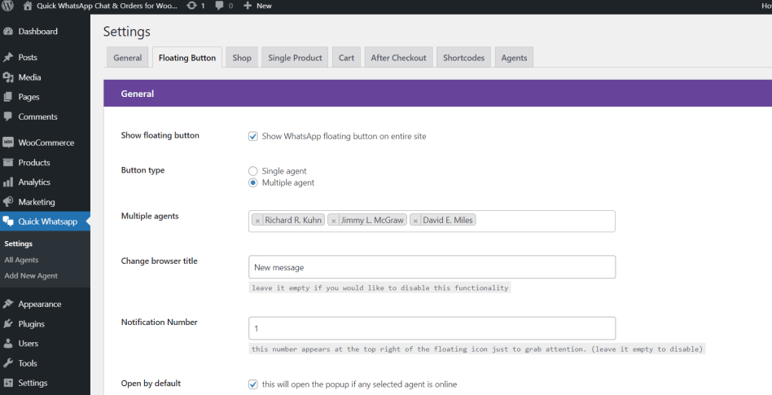772x395 pixels.
Task: Remove David E. Miles agent tag
Action: click(x=415, y=221)
